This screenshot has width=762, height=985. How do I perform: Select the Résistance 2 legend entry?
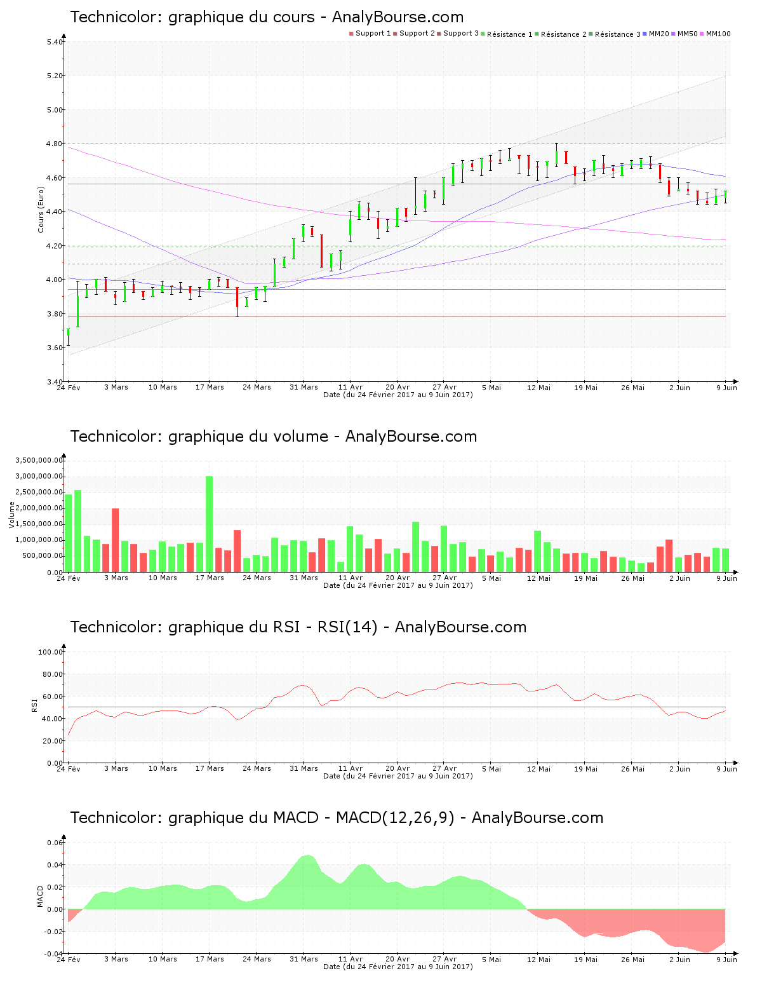tap(561, 34)
